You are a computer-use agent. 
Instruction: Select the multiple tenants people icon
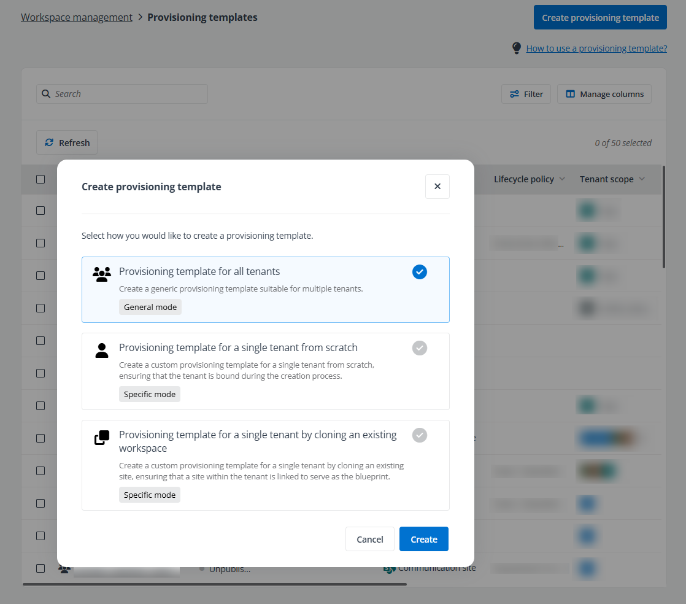(x=102, y=274)
